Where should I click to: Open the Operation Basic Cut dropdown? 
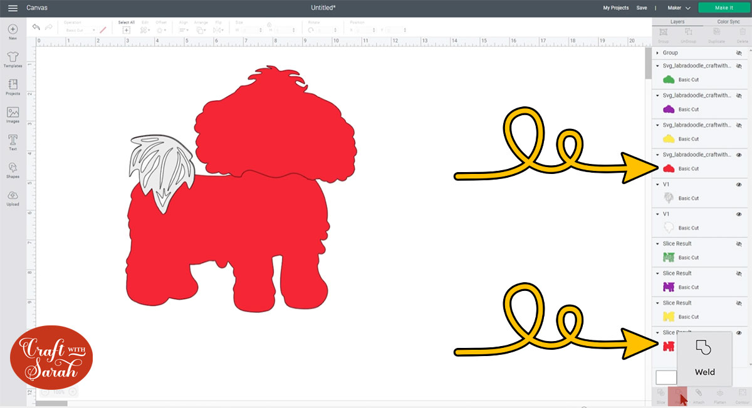[80, 30]
